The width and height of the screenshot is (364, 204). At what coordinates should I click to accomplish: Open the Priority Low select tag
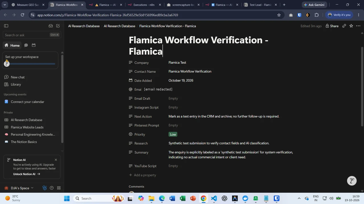173,134
